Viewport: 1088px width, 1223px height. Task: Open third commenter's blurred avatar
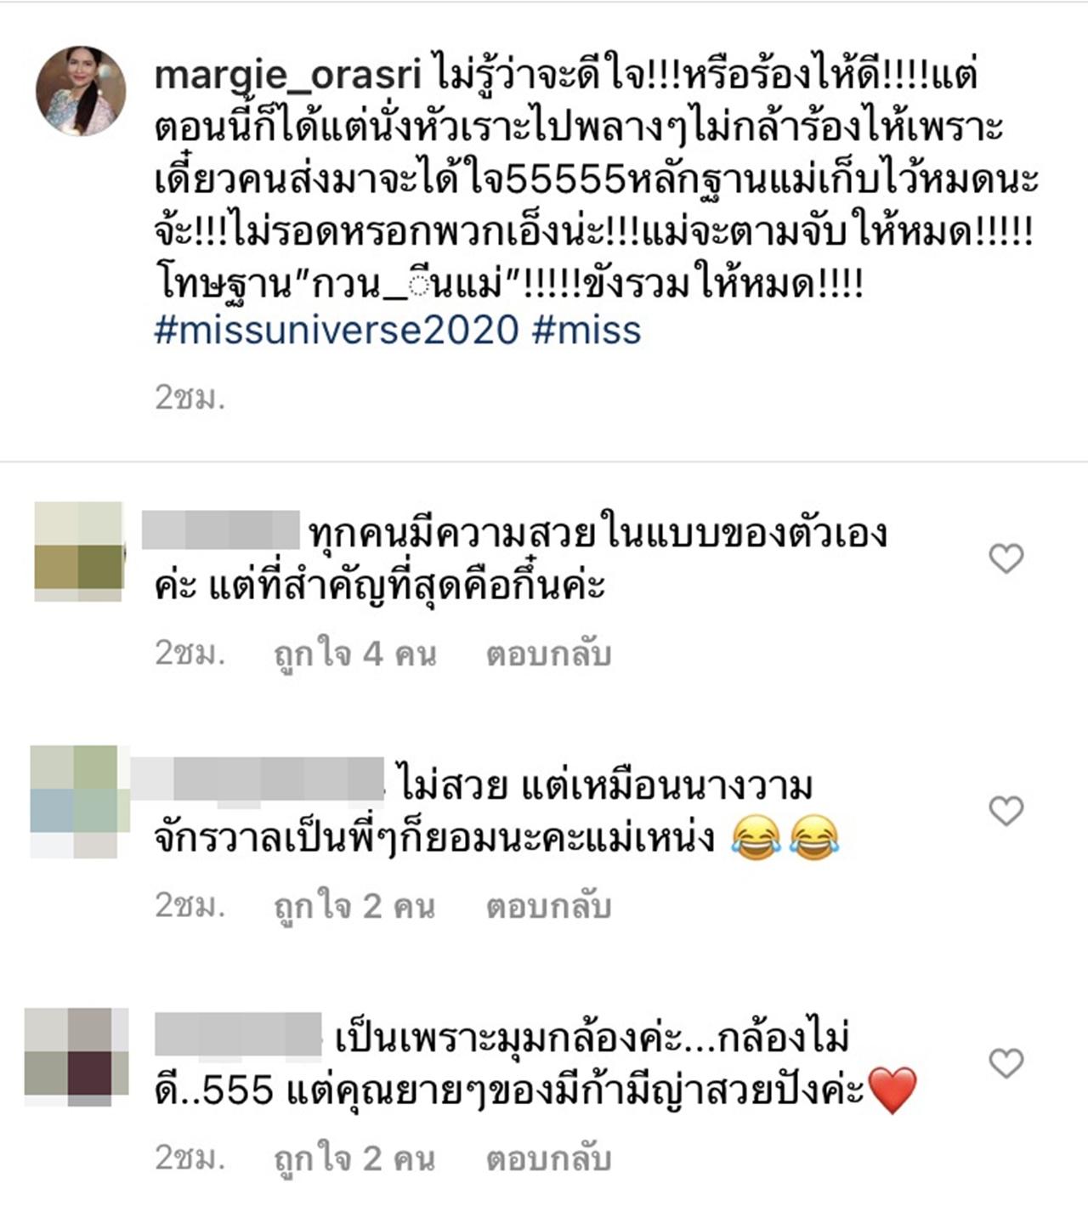(76, 1057)
